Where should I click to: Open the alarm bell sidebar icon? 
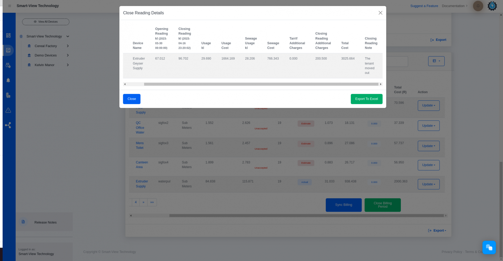tap(8, 80)
